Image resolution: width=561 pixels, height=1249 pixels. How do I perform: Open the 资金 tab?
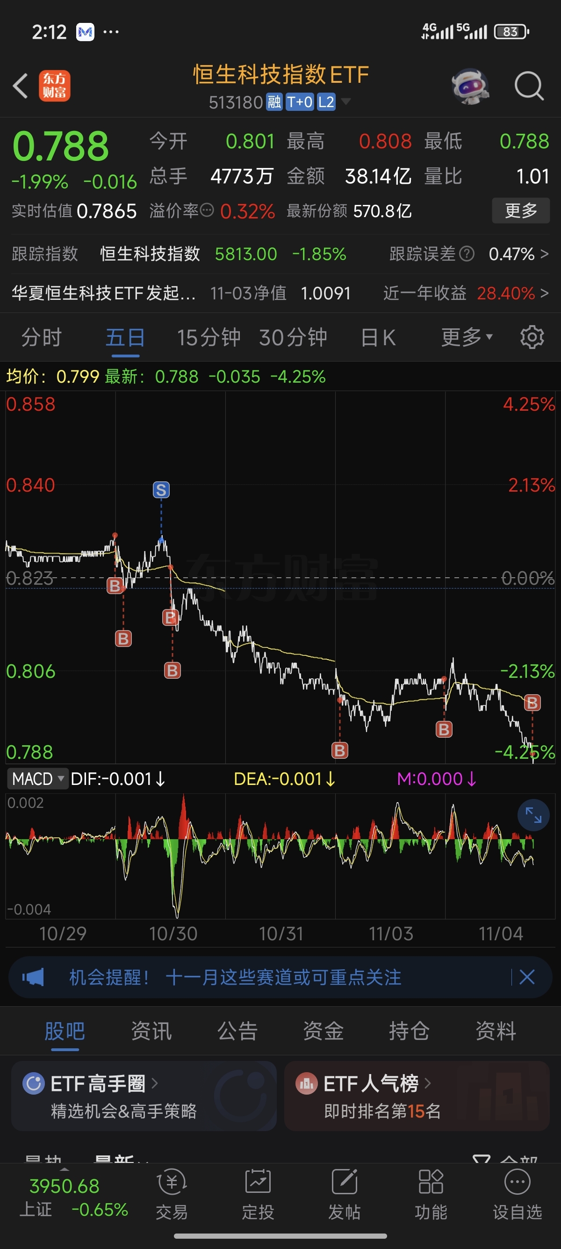click(x=323, y=1031)
